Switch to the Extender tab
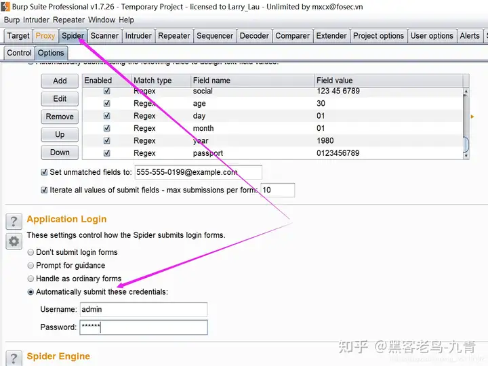Viewport: 488px width, 366px height. click(331, 36)
